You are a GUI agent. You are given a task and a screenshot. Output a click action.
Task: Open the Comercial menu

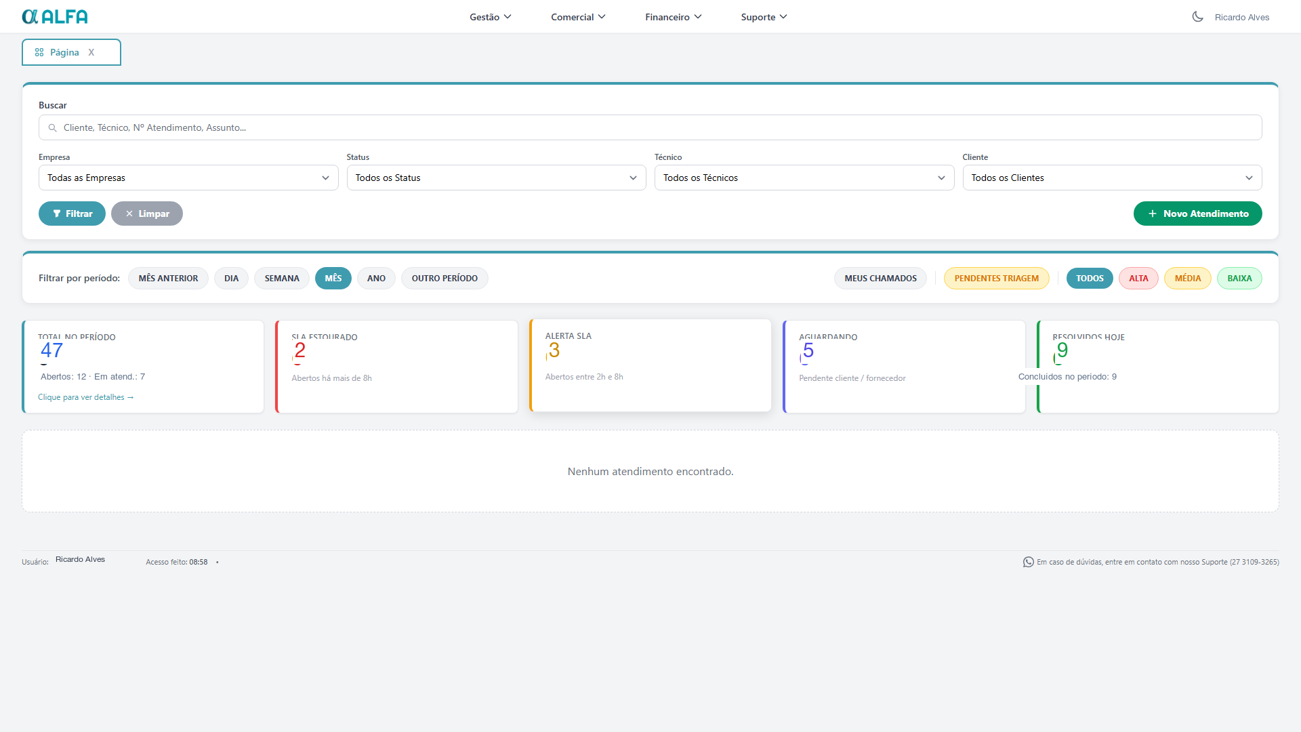click(x=578, y=17)
